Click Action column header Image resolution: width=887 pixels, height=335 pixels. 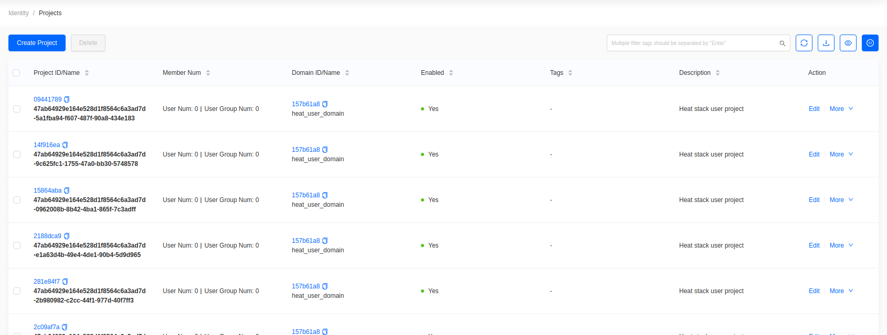pyautogui.click(x=817, y=73)
